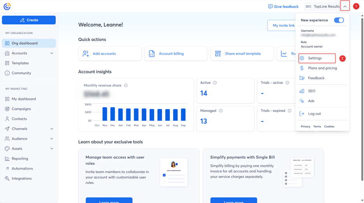Open the Privacy link in menu footer
364x203 pixels.
click(x=305, y=126)
